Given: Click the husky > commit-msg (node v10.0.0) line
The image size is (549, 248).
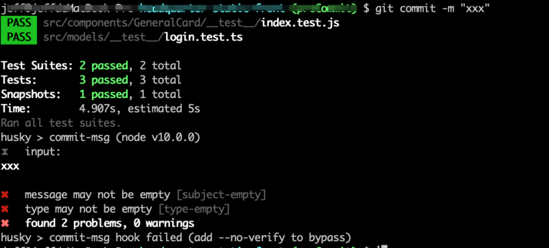Looking at the screenshot, I should pyautogui.click(x=100, y=137).
